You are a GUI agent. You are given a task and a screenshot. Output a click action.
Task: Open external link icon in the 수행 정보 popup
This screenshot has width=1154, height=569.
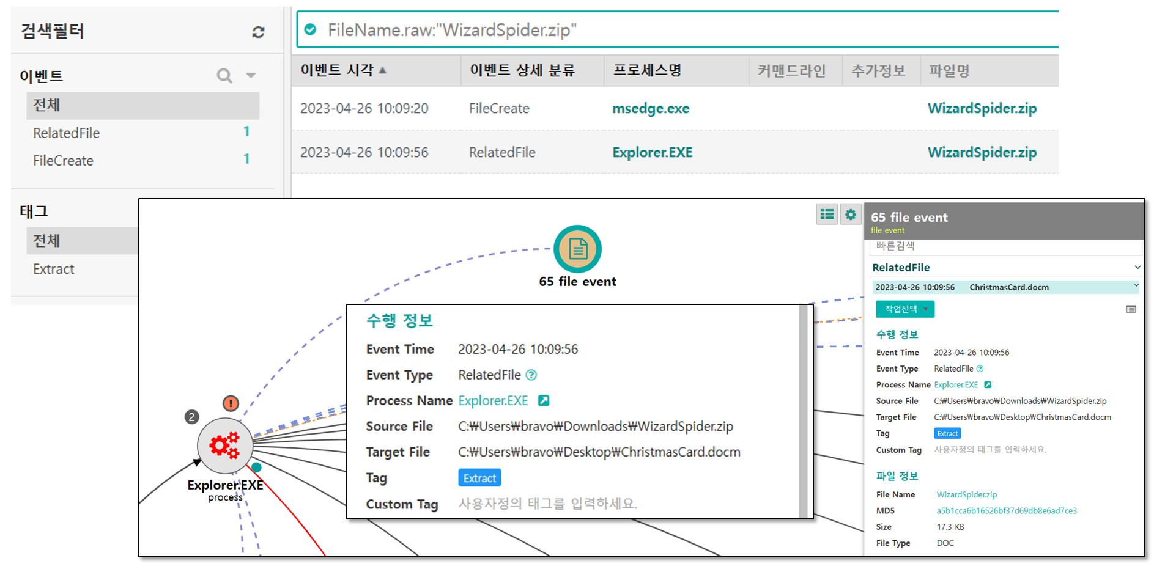543,400
